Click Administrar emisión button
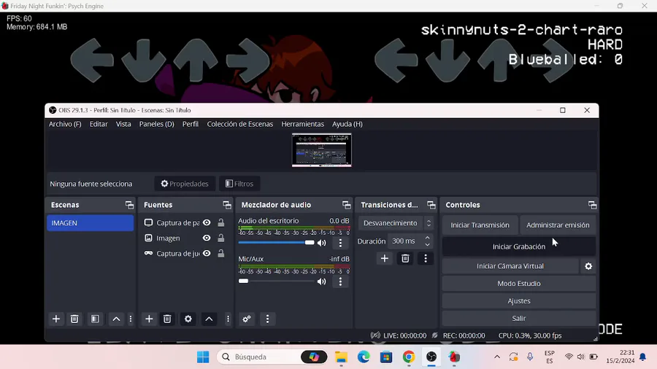The width and height of the screenshot is (657, 369). [x=558, y=225]
